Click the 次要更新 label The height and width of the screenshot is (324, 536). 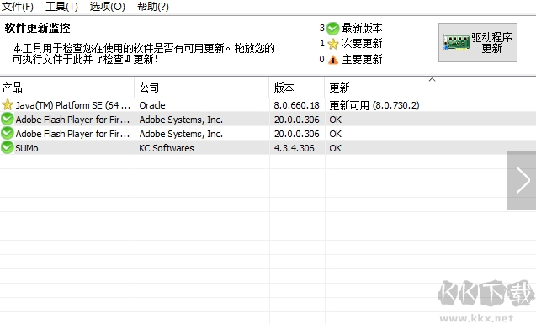tap(362, 44)
